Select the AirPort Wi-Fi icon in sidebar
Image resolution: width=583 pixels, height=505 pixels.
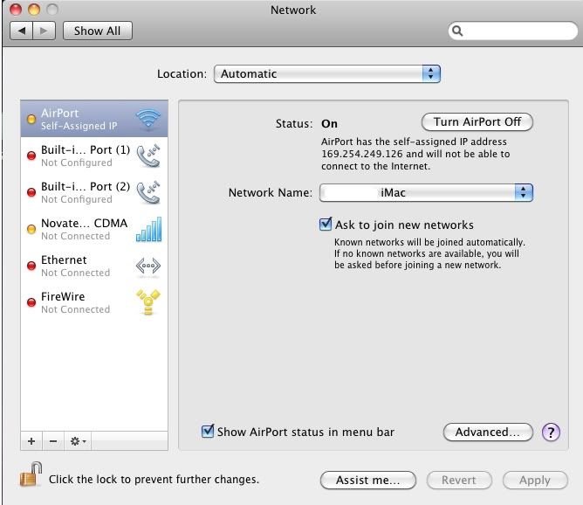(148, 119)
